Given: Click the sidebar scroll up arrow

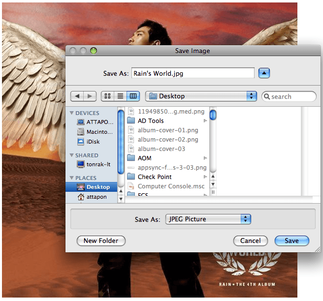Looking at the screenshot, I should [x=121, y=191].
